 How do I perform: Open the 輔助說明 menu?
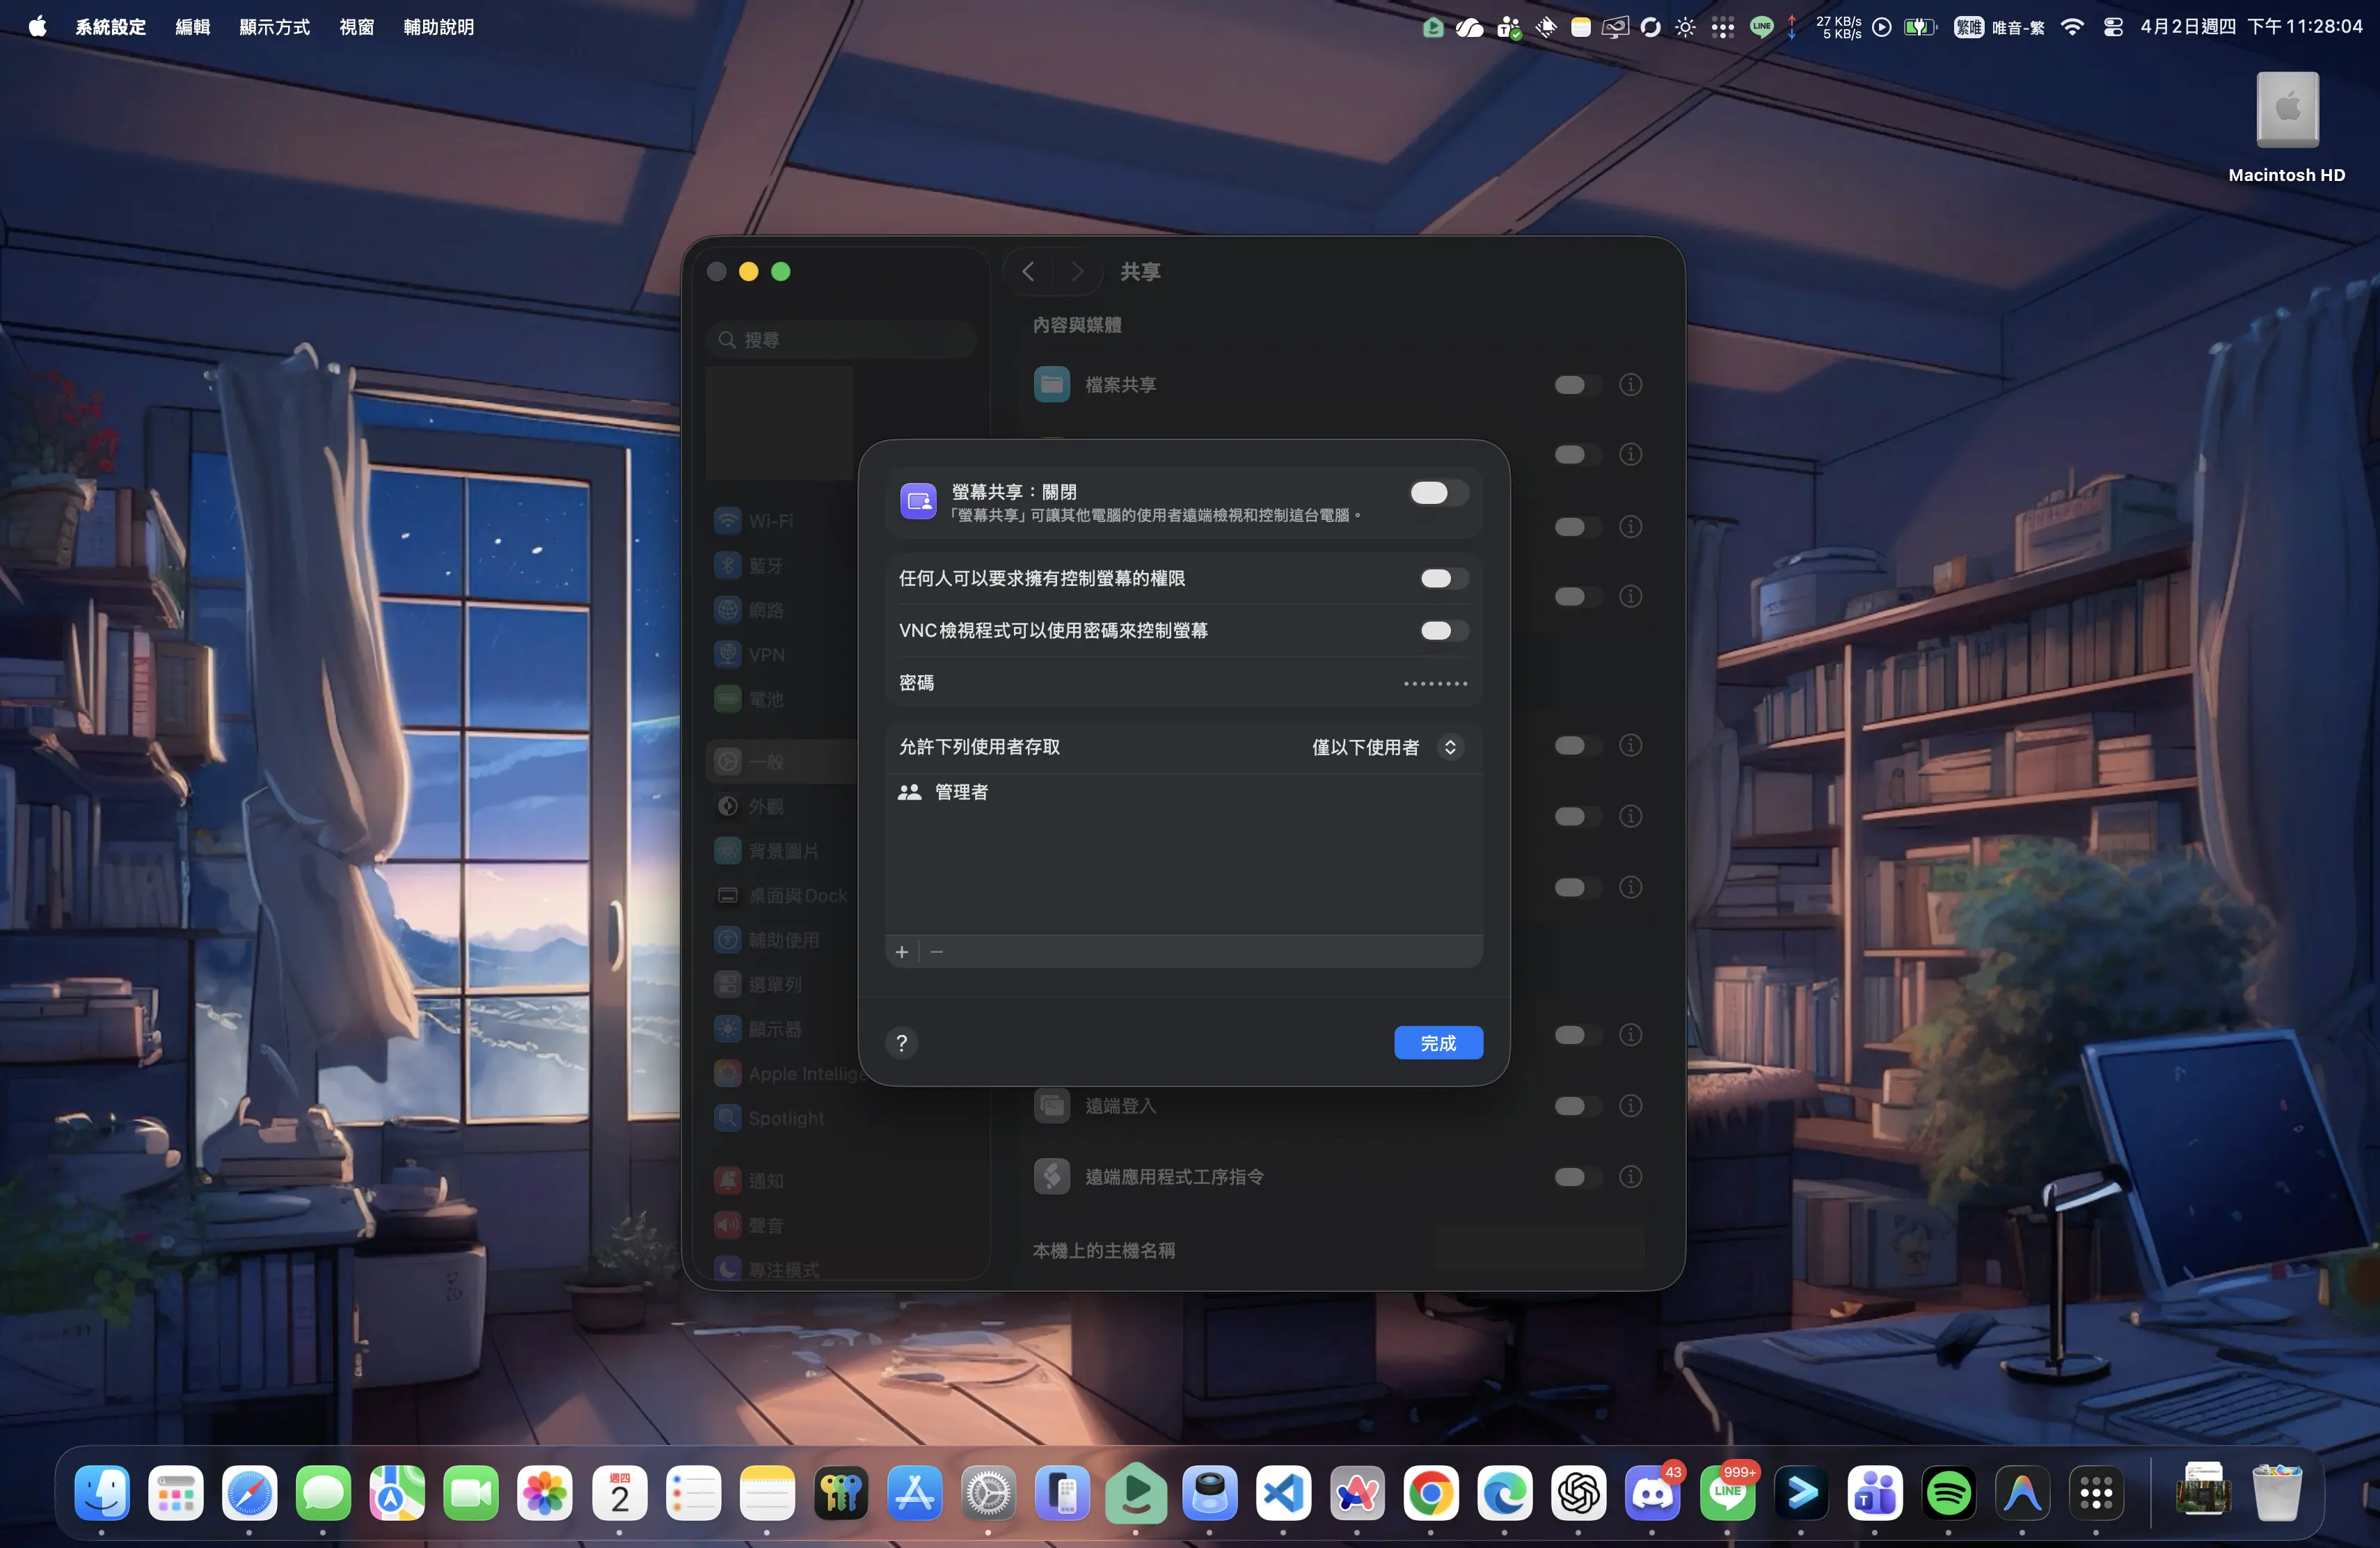(x=438, y=27)
